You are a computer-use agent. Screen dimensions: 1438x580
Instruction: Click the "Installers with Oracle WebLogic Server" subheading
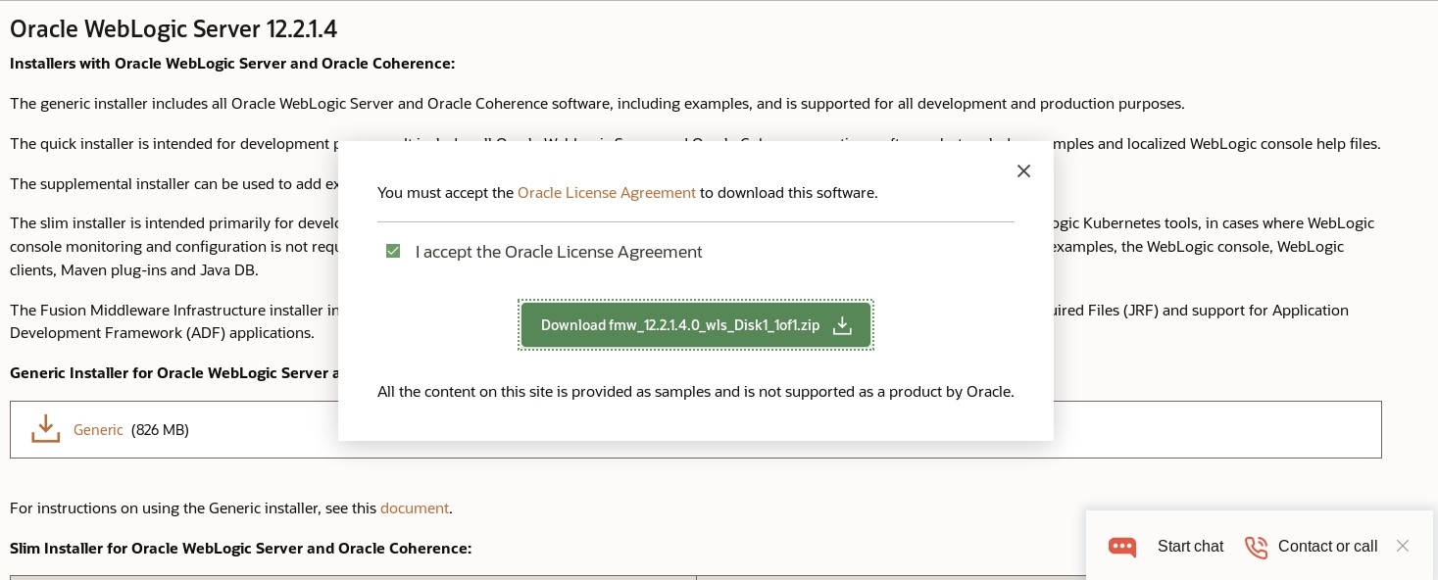pos(232,64)
